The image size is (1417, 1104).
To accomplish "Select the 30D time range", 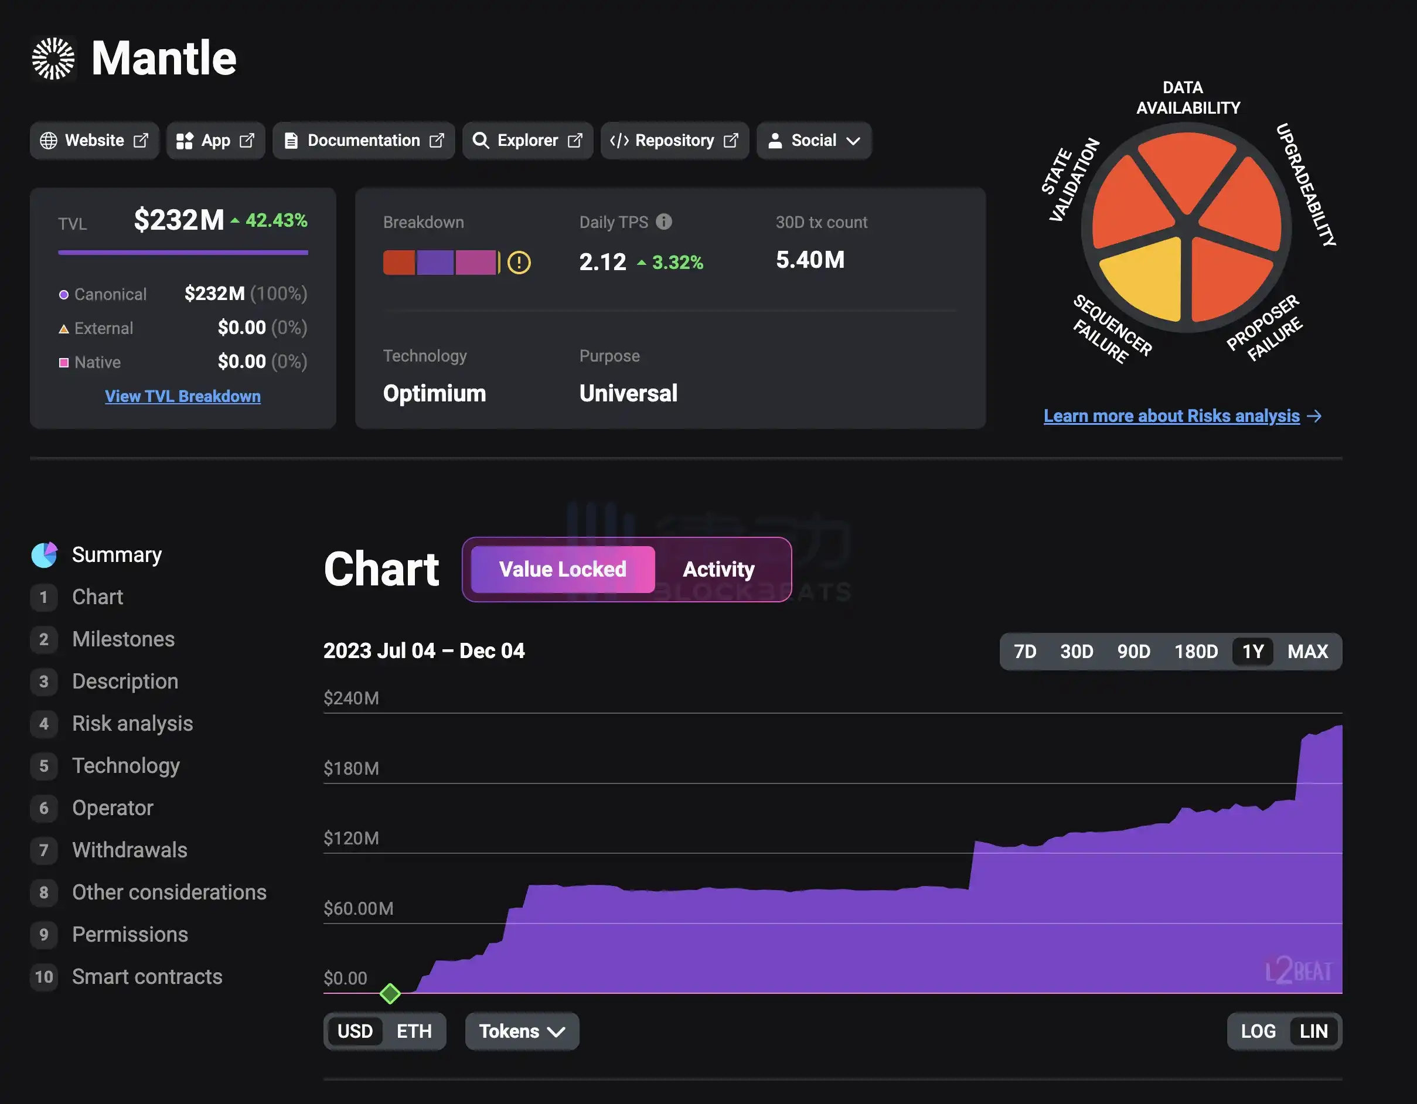I will tap(1076, 651).
